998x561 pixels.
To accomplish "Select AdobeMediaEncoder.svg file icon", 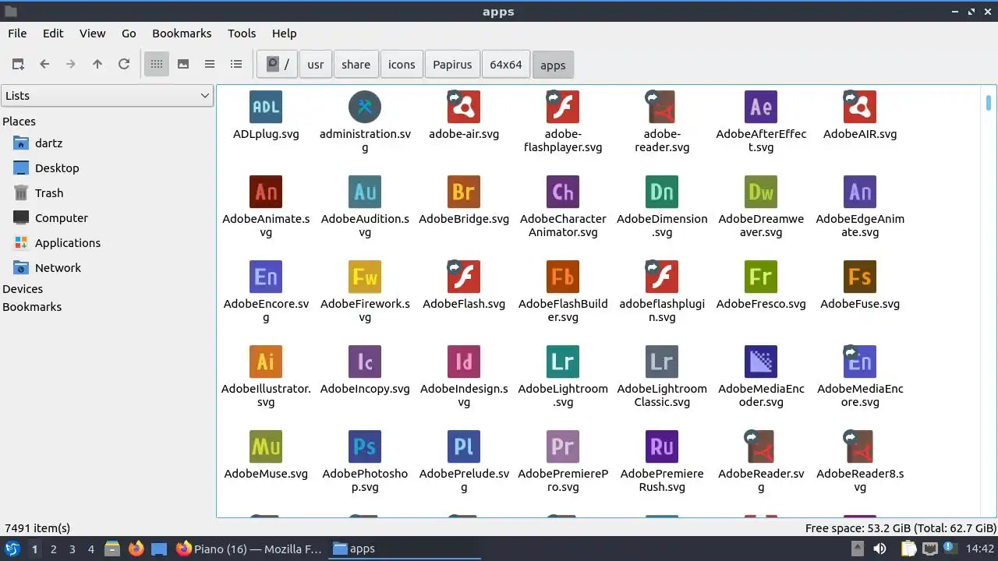I will (761, 362).
